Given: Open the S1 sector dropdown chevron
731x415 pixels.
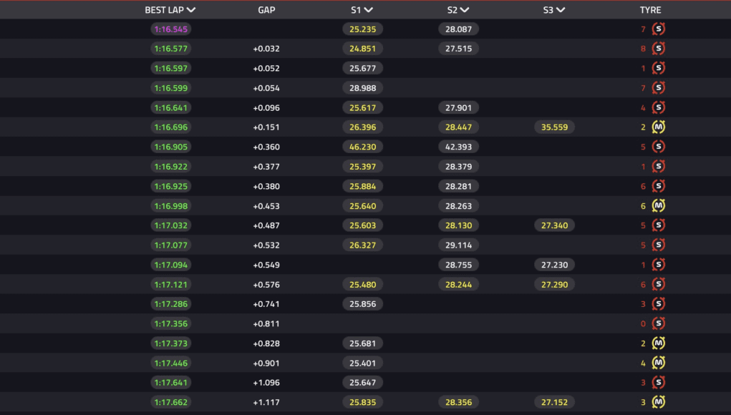Looking at the screenshot, I should click(368, 10).
